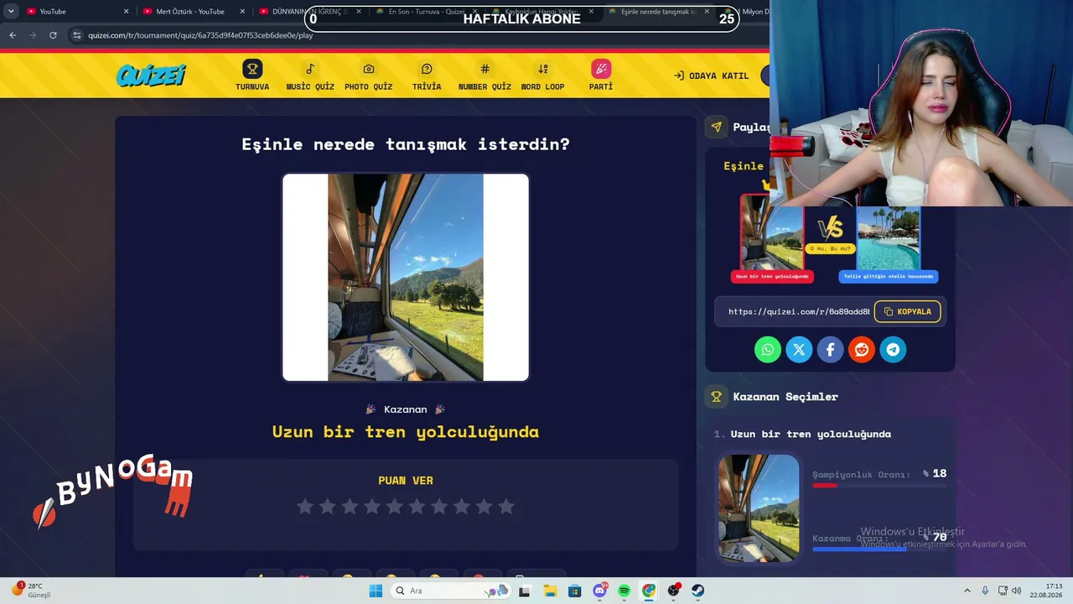Share the result on Telegram
This screenshot has width=1073, height=604.
(x=893, y=349)
